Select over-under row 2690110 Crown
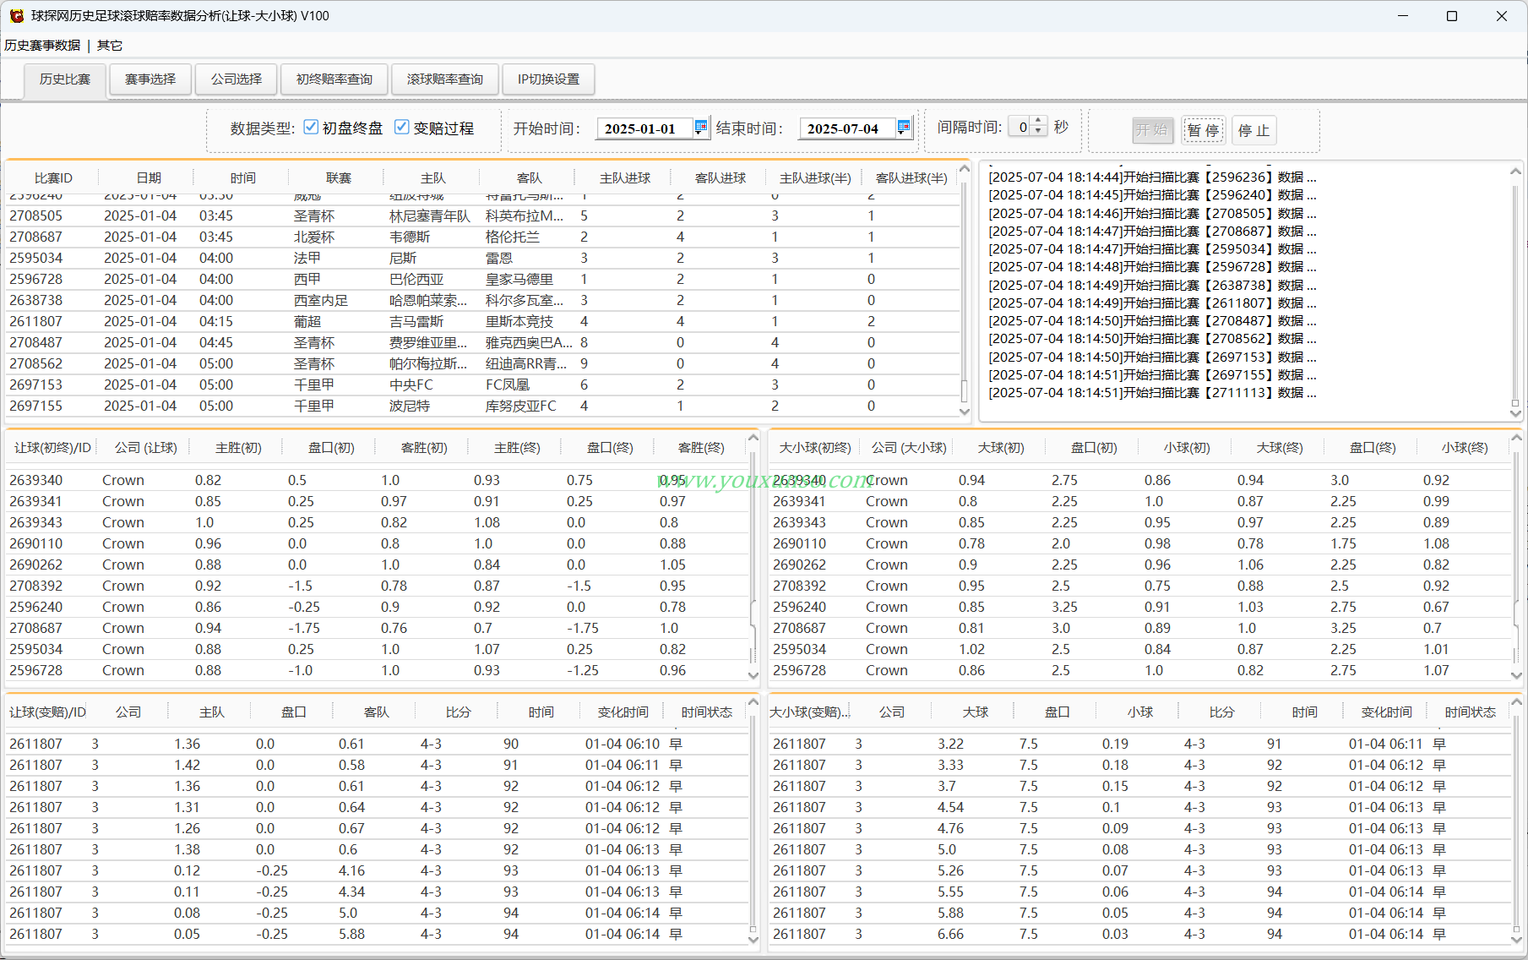The width and height of the screenshot is (1528, 960). point(1139,543)
